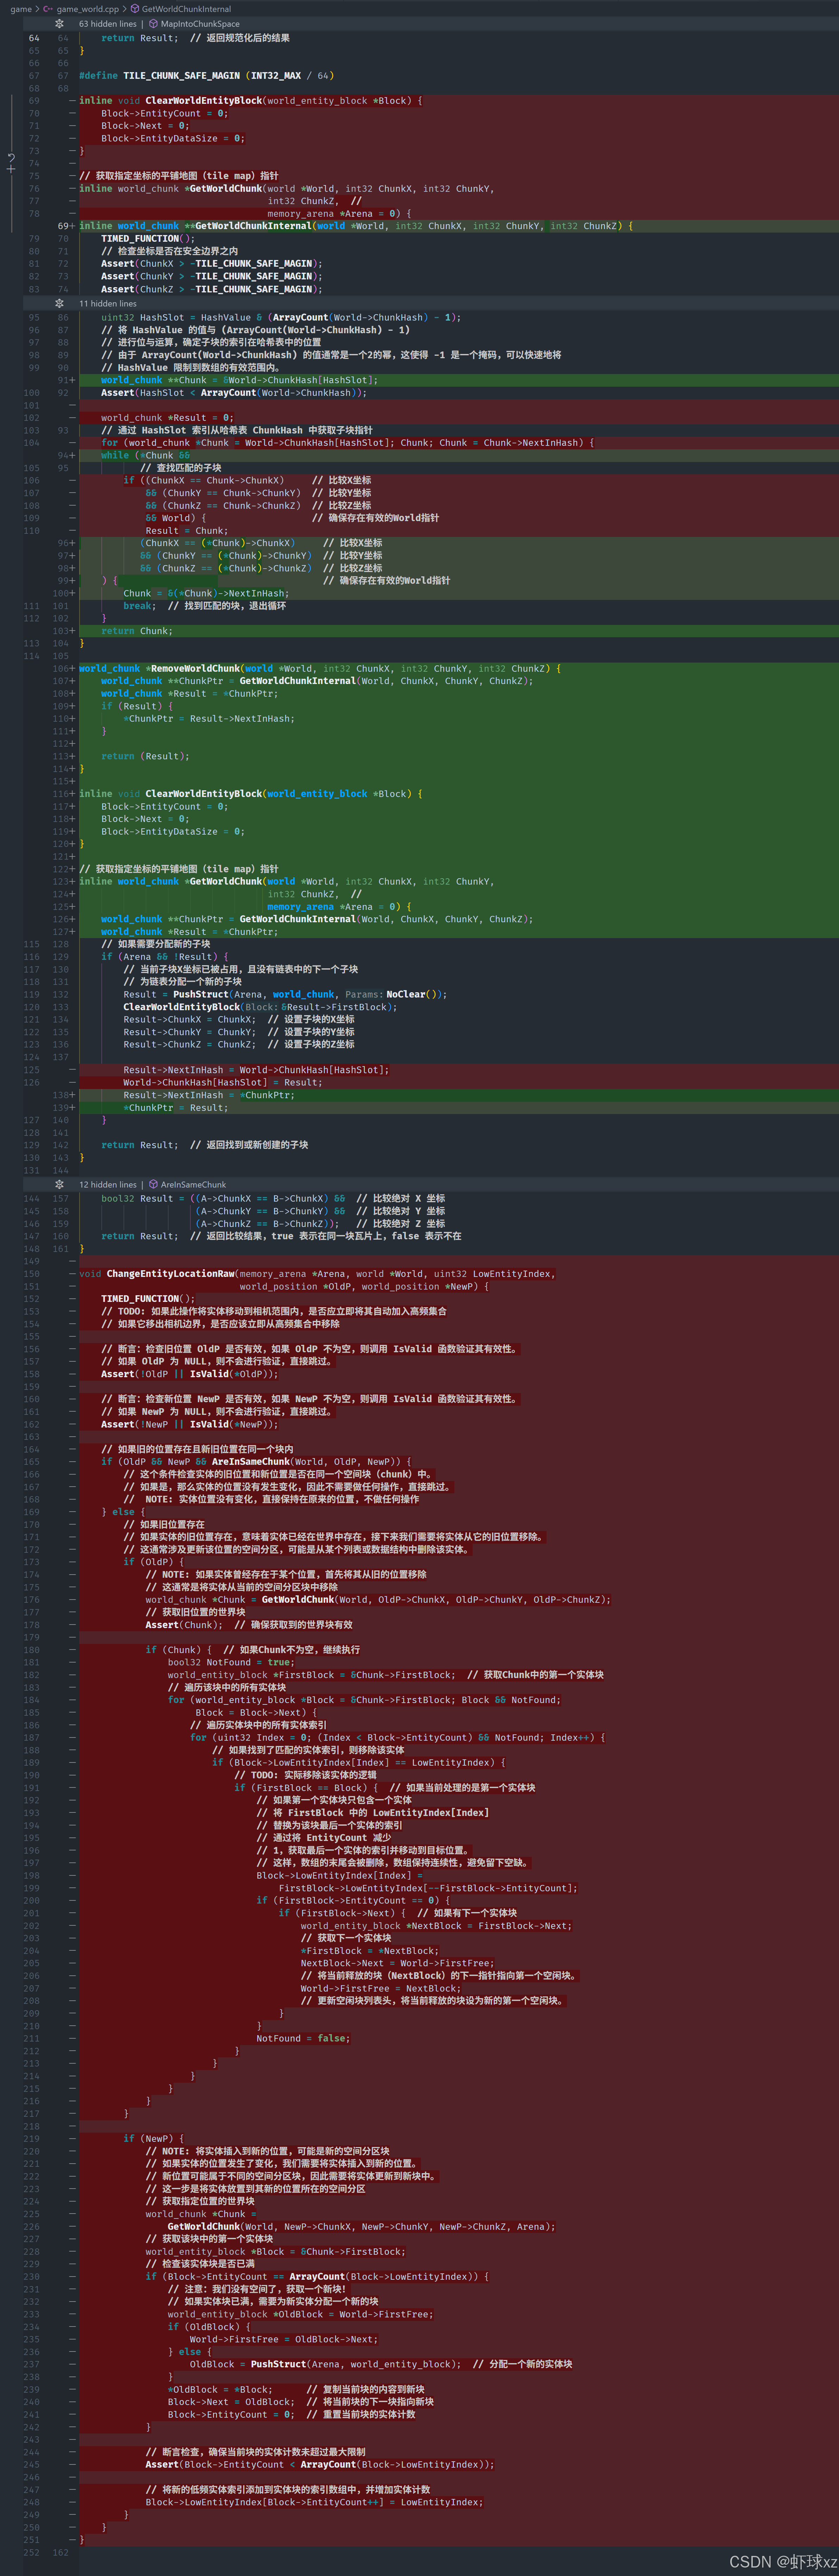This screenshot has width=839, height=2576.
Task: Click the added-line plus marker at line 106
Action: [x=72, y=668]
